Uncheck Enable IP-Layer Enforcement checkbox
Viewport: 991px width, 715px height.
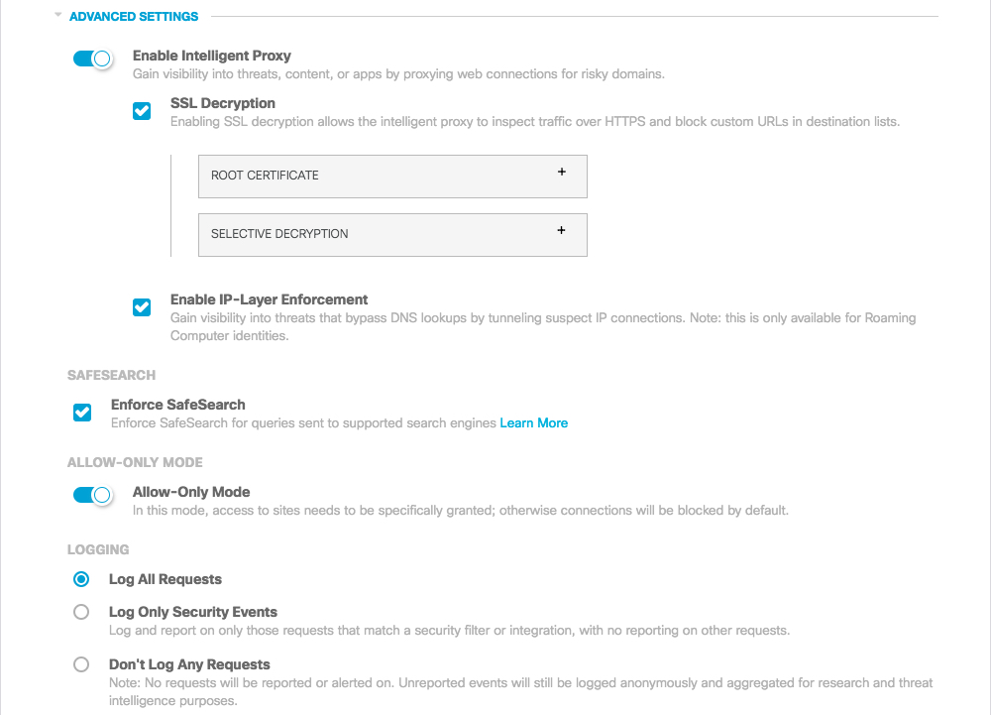click(x=142, y=307)
